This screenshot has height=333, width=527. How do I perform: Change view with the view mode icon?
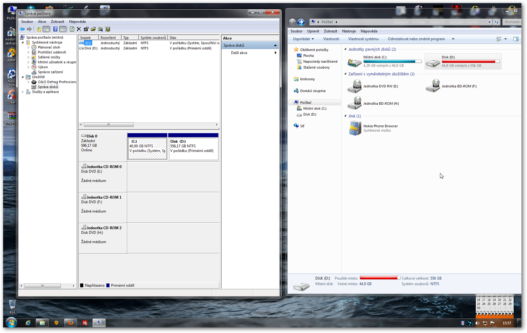[499, 39]
